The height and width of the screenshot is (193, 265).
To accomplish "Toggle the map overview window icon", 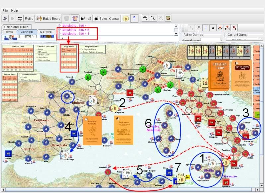I will 168,18.
